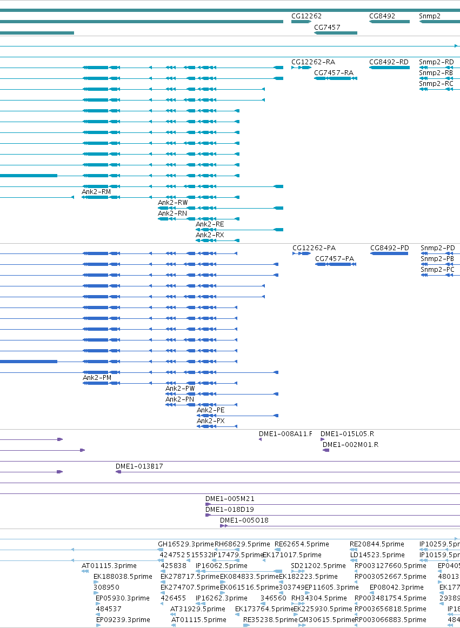Select BAC clone DME1-005O18
Viewport: 460px width, 628px height.
click(244, 520)
